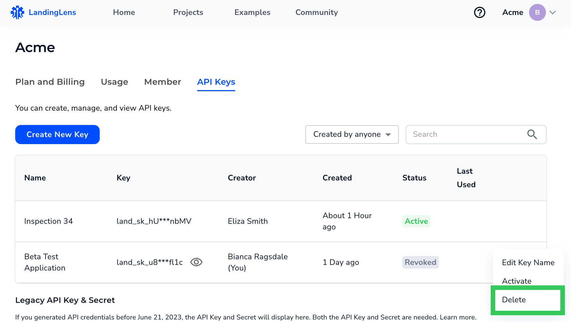Click the search magnifier icon
The height and width of the screenshot is (322, 571).
tap(532, 135)
